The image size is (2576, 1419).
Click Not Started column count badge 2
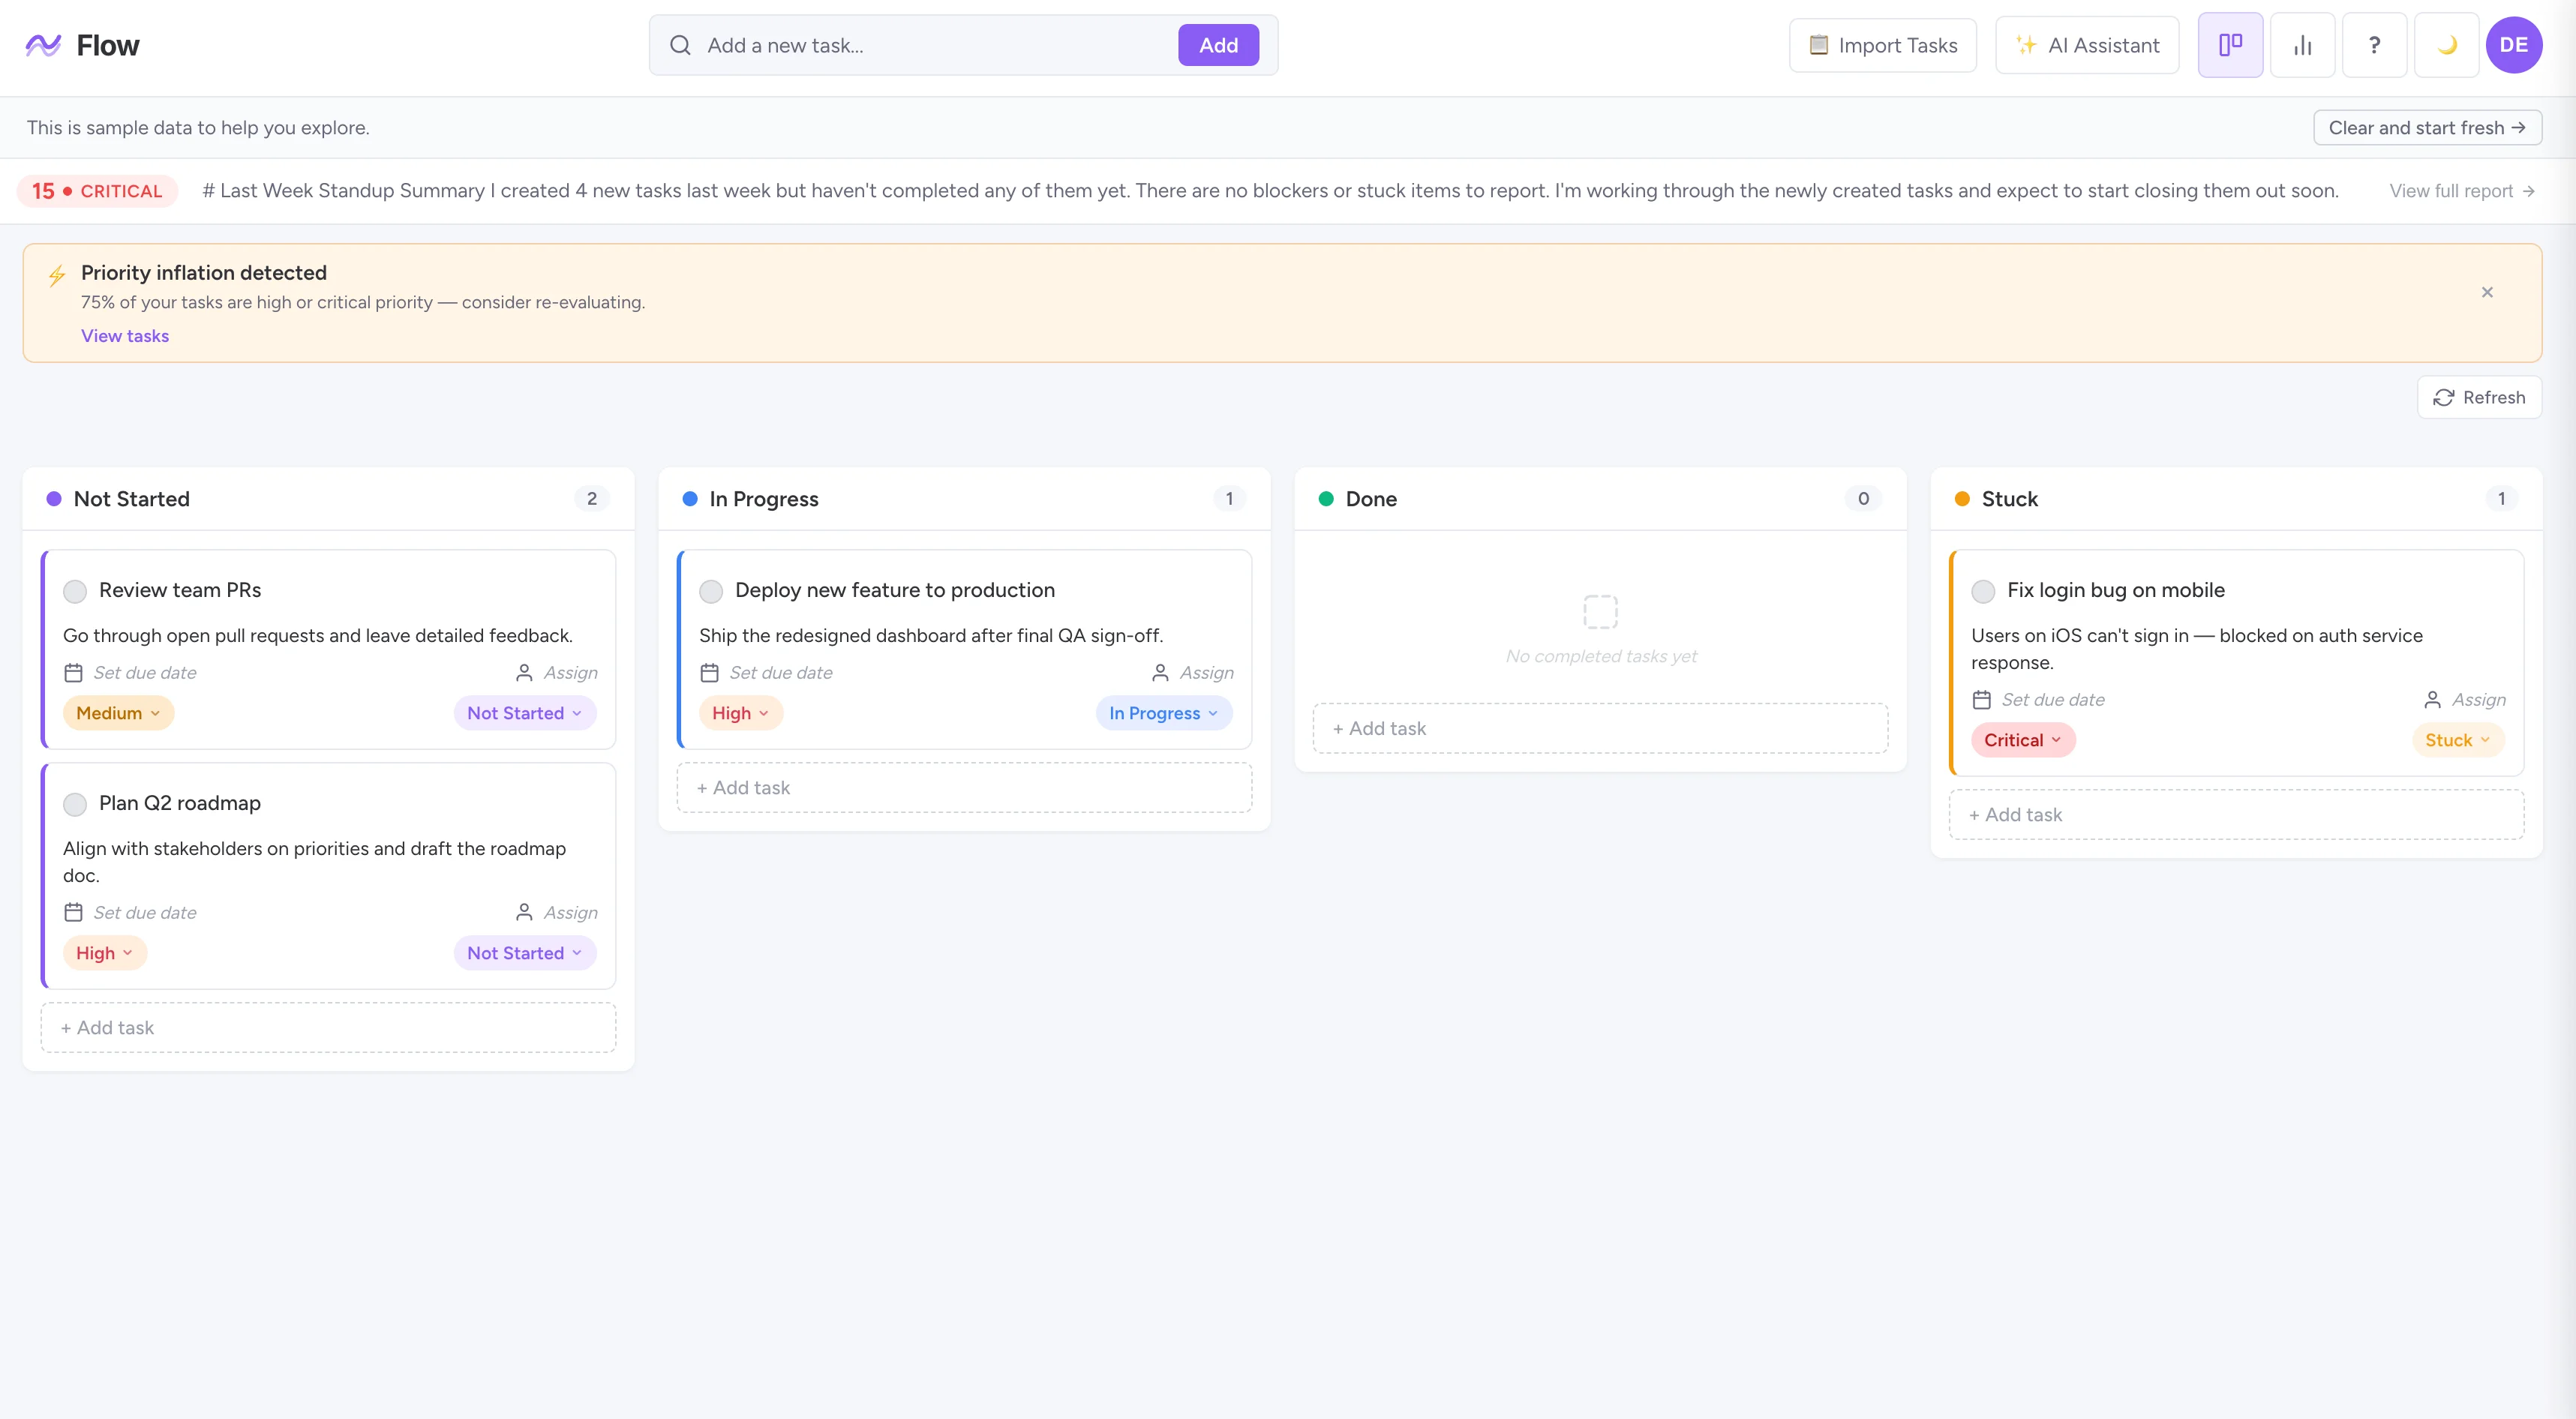(592, 499)
